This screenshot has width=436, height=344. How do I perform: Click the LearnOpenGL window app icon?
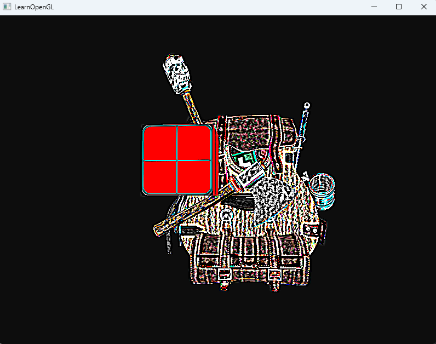[7, 7]
